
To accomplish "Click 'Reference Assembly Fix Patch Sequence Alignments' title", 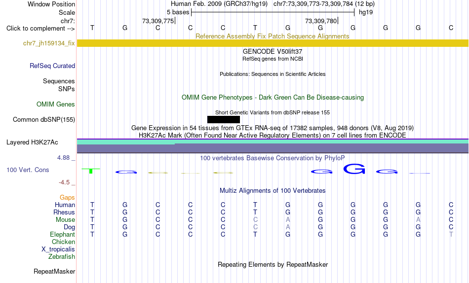I will tap(272, 36).
